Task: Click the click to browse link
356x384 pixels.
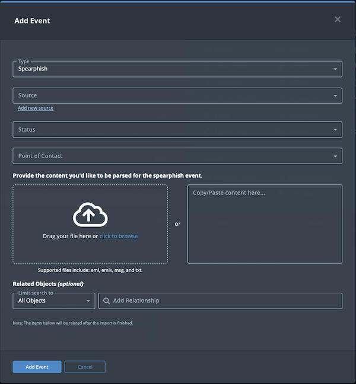Action: pos(119,236)
